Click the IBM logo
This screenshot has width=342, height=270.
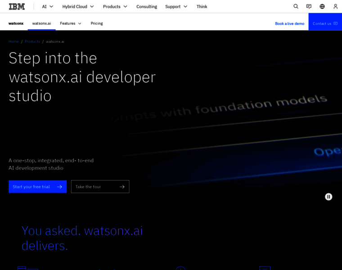pyautogui.click(x=17, y=7)
